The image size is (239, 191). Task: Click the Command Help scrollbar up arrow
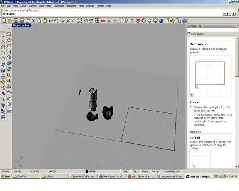click(236, 39)
